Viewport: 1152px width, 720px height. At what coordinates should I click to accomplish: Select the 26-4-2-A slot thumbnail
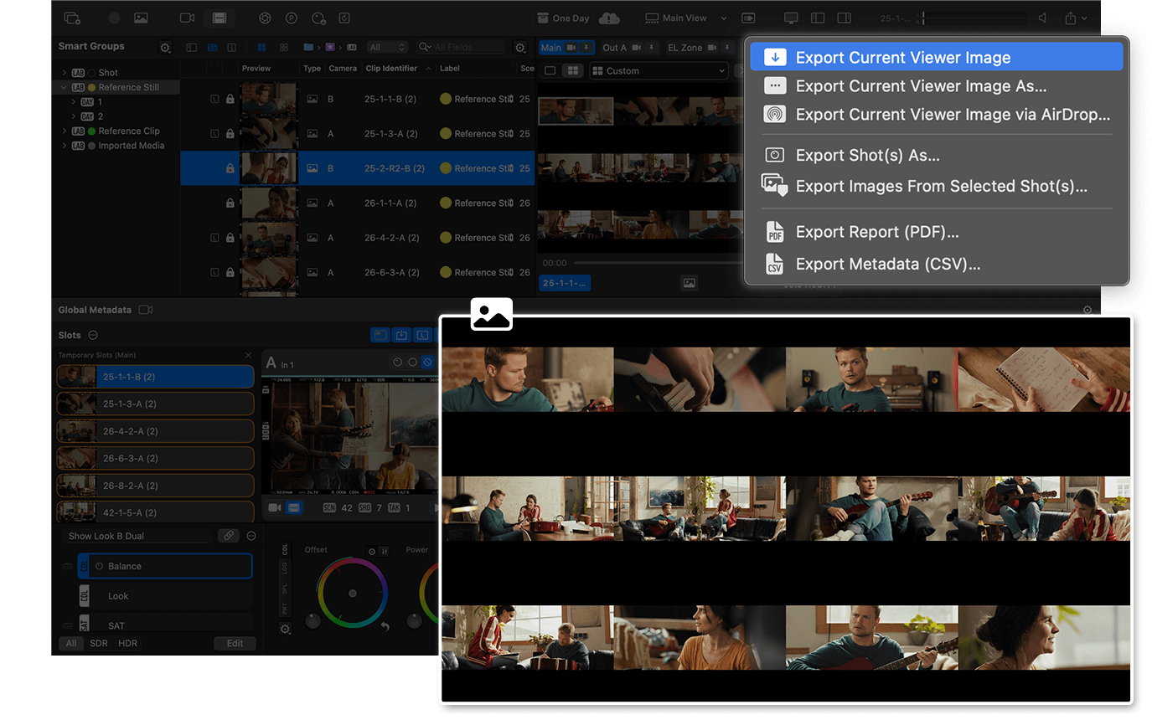tap(76, 430)
